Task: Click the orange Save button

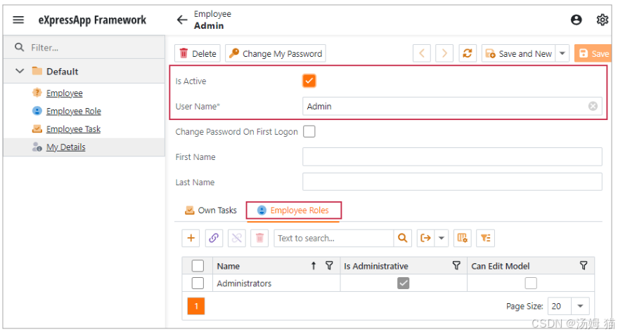Action: (x=593, y=53)
